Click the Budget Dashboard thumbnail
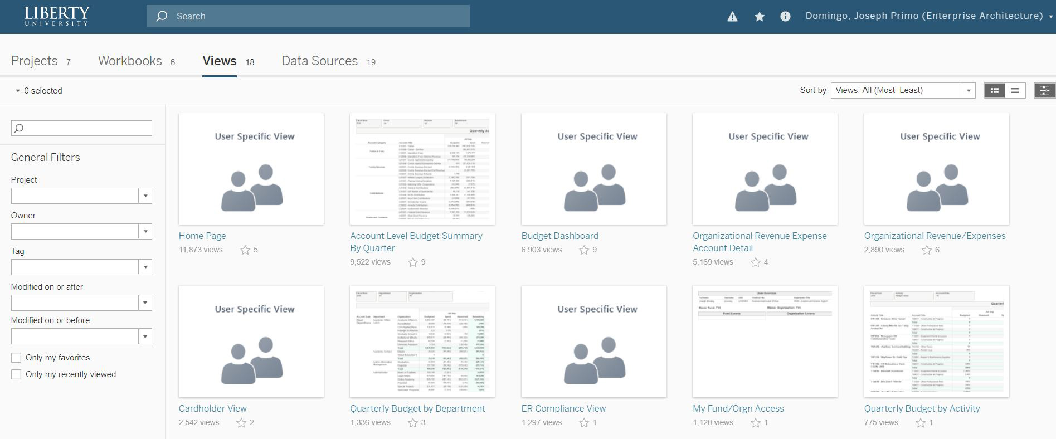Viewport: 1056px width, 439px height. pyautogui.click(x=594, y=169)
